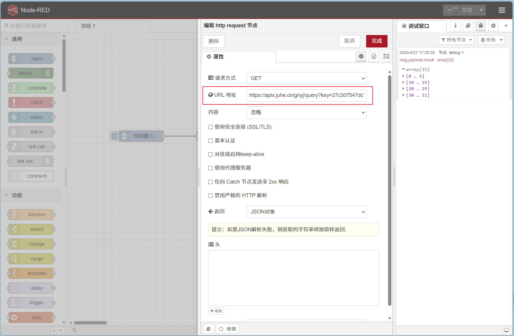This screenshot has width=514, height=336.
Task: Expand the [30 … 31] array range
Action: pos(404,95)
